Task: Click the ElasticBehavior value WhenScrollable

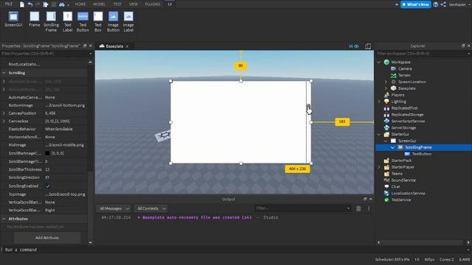Action: (x=59, y=129)
